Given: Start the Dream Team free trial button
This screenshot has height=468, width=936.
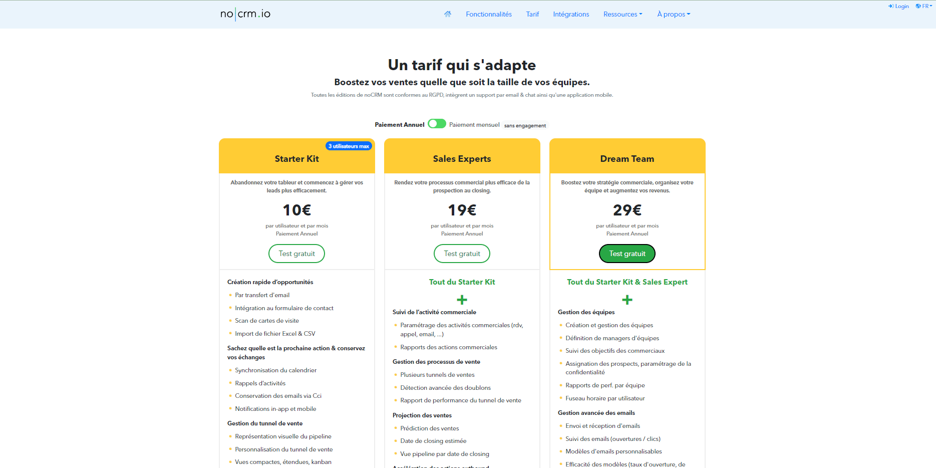Looking at the screenshot, I should (627, 254).
